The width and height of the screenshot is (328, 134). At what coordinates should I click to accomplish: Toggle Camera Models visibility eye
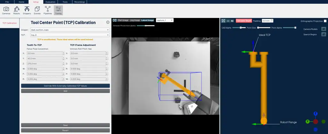324,29
